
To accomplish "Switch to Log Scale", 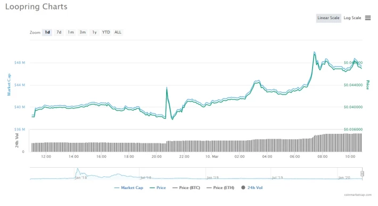I will click(x=352, y=18).
